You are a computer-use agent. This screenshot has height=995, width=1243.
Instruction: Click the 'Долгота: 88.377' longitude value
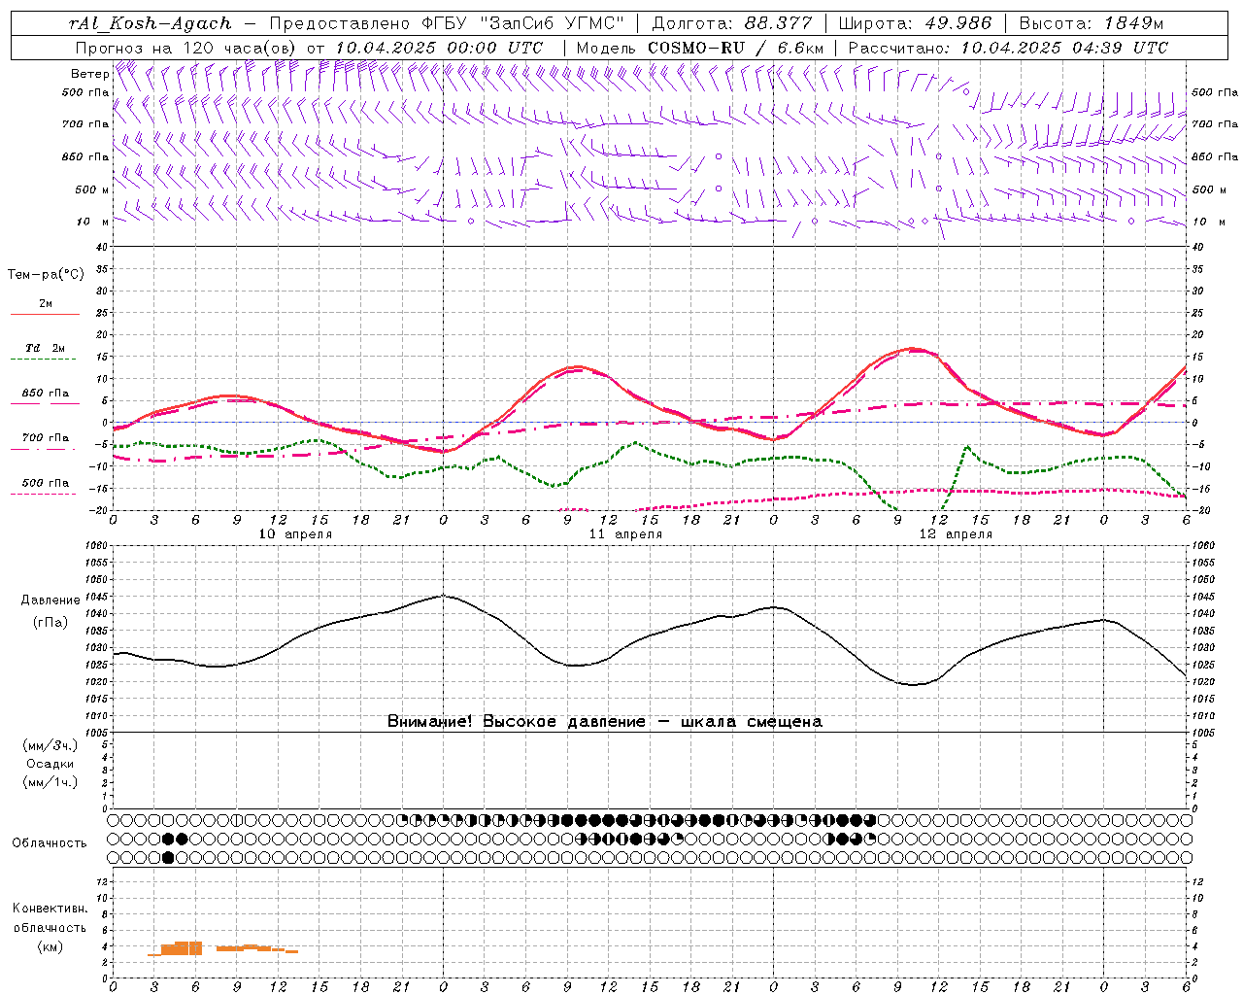[731, 23]
